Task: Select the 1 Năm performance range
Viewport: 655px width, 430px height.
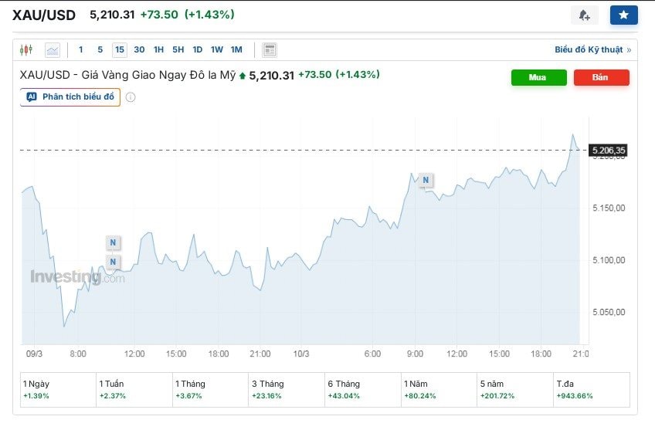Action: pyautogui.click(x=439, y=389)
